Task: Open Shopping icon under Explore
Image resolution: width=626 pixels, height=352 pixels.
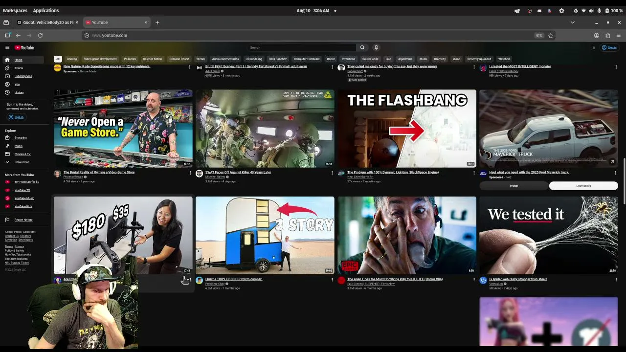Action: click(7, 137)
